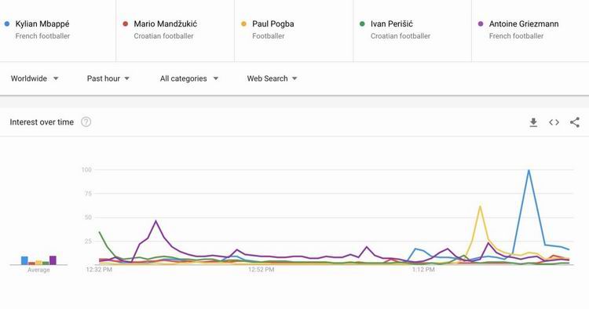The image size is (589, 309).
Task: Click the purple Antoine Griezmann dot
Action: tap(481, 24)
